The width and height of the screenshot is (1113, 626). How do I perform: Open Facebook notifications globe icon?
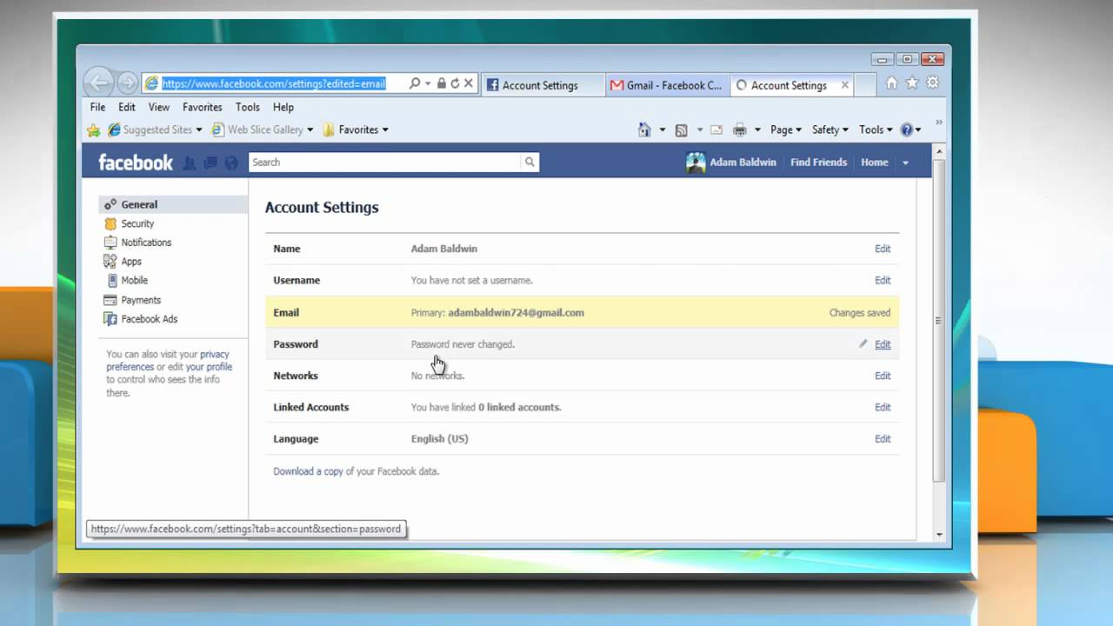[230, 163]
